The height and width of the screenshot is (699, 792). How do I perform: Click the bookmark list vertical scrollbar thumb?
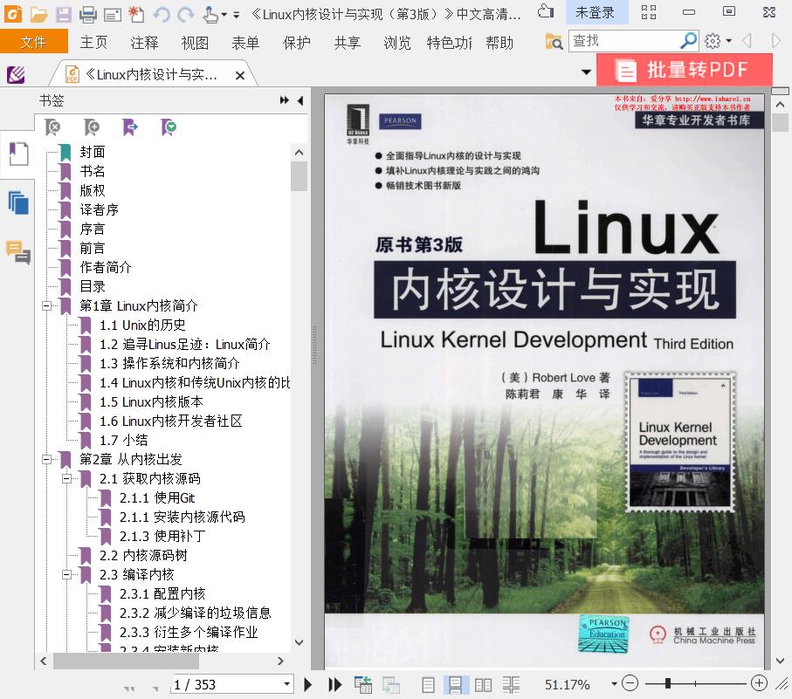(x=299, y=175)
